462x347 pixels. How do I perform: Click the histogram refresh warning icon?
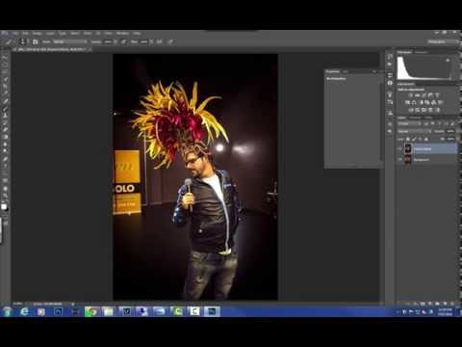(448, 60)
